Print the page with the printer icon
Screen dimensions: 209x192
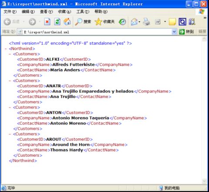[146, 22]
